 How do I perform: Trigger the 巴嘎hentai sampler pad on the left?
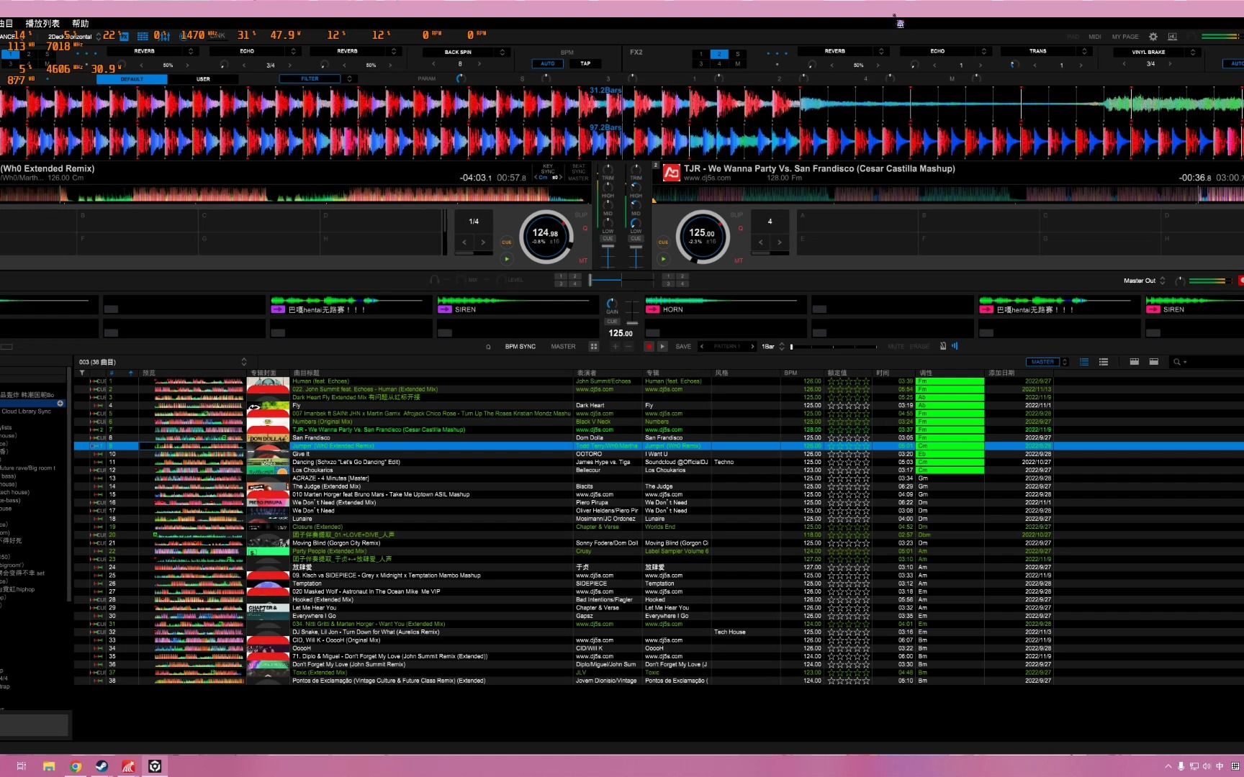[x=277, y=309]
